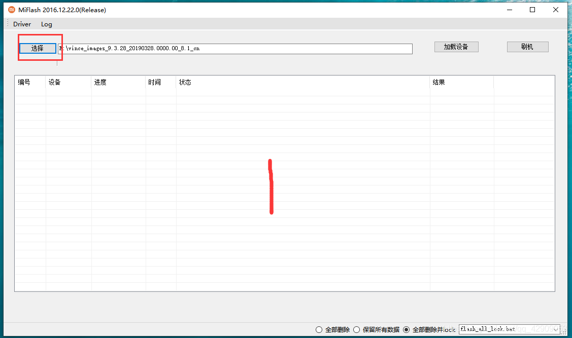Click the MiFlash orange logo icon
572x338 pixels.
(x=12, y=10)
